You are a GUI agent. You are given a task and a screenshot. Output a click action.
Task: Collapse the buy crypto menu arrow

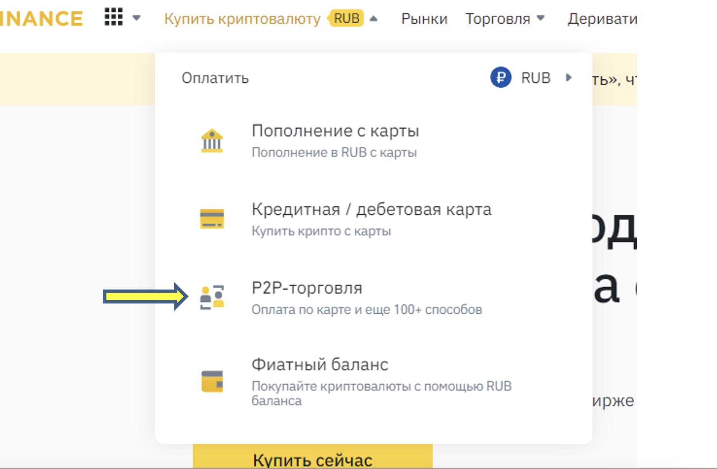pyautogui.click(x=373, y=19)
